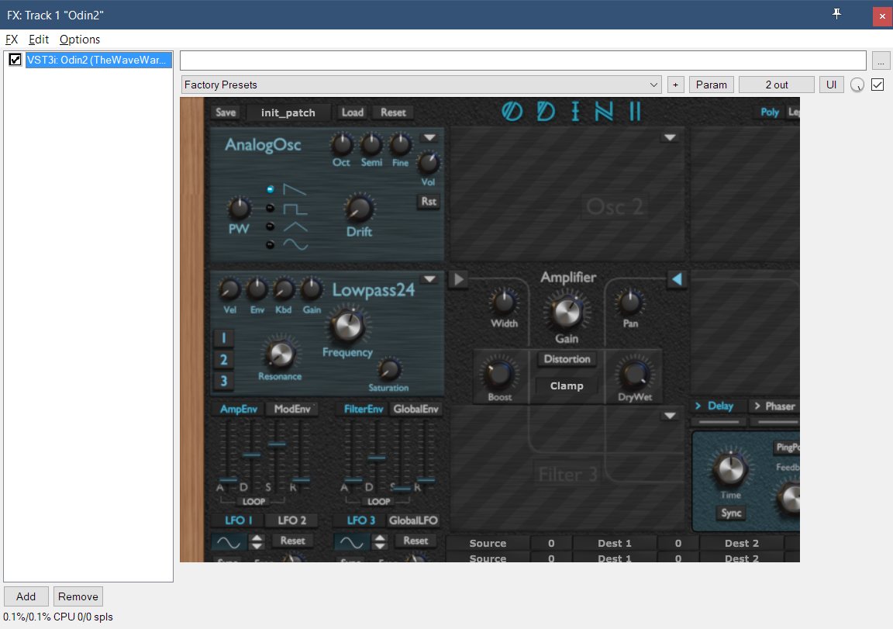Click the Remove FX button
The height and width of the screenshot is (629, 893).
[x=78, y=596]
